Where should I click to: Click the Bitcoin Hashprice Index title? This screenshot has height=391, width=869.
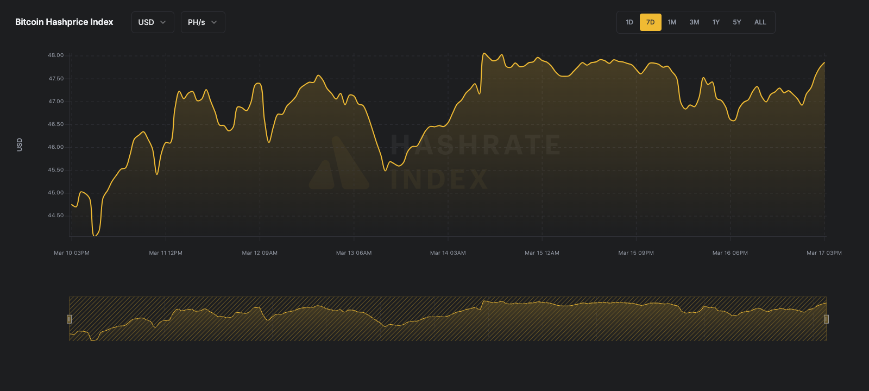click(x=64, y=22)
